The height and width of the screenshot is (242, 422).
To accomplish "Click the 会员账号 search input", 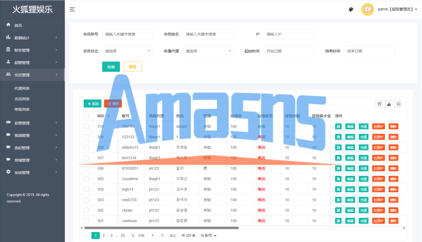I will (x=128, y=34).
